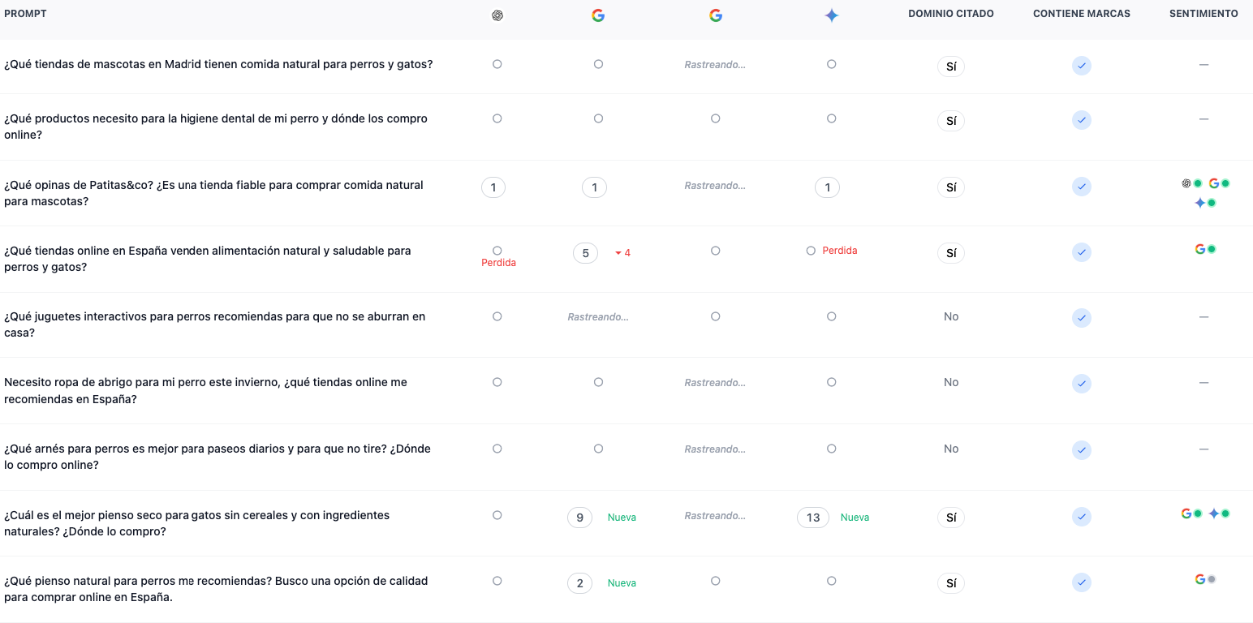Click the 'No' value in the juguetes interactivos row

point(951,316)
